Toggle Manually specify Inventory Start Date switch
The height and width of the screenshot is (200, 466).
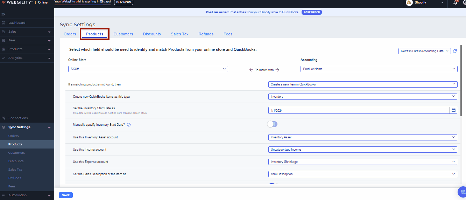272,124
